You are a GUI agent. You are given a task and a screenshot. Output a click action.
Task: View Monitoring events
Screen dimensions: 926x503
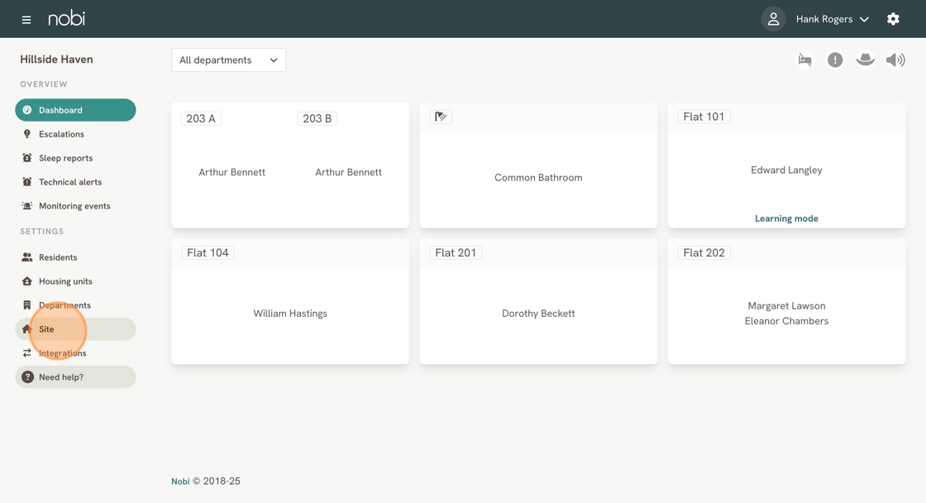[74, 206]
